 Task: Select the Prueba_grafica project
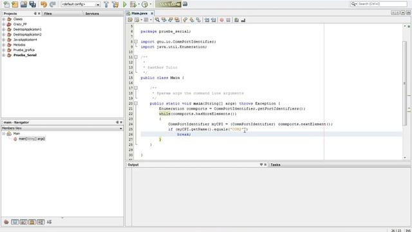(x=24, y=50)
